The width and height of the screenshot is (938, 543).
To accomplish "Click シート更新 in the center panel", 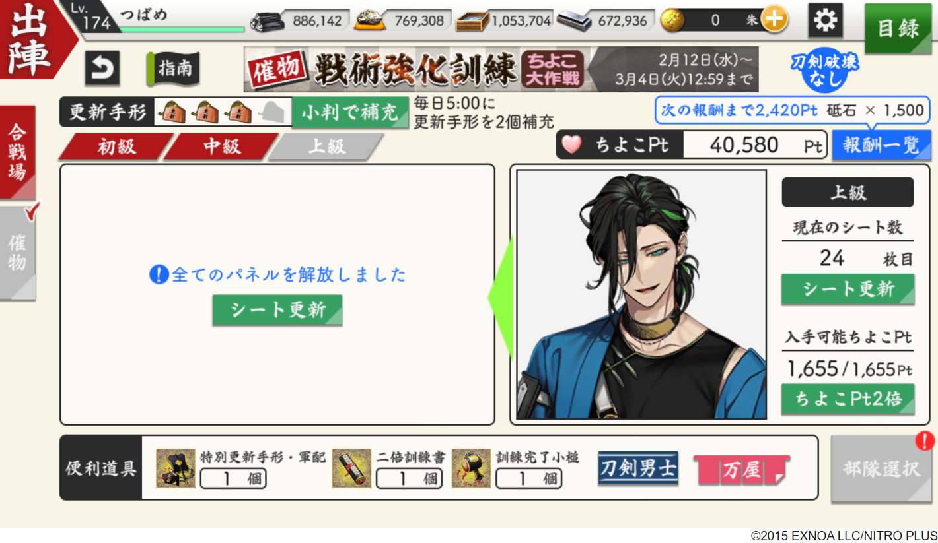I will click(277, 310).
